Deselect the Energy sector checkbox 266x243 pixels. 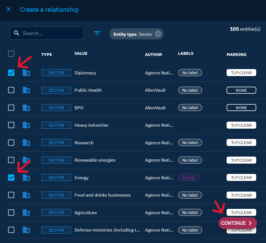[11, 178]
